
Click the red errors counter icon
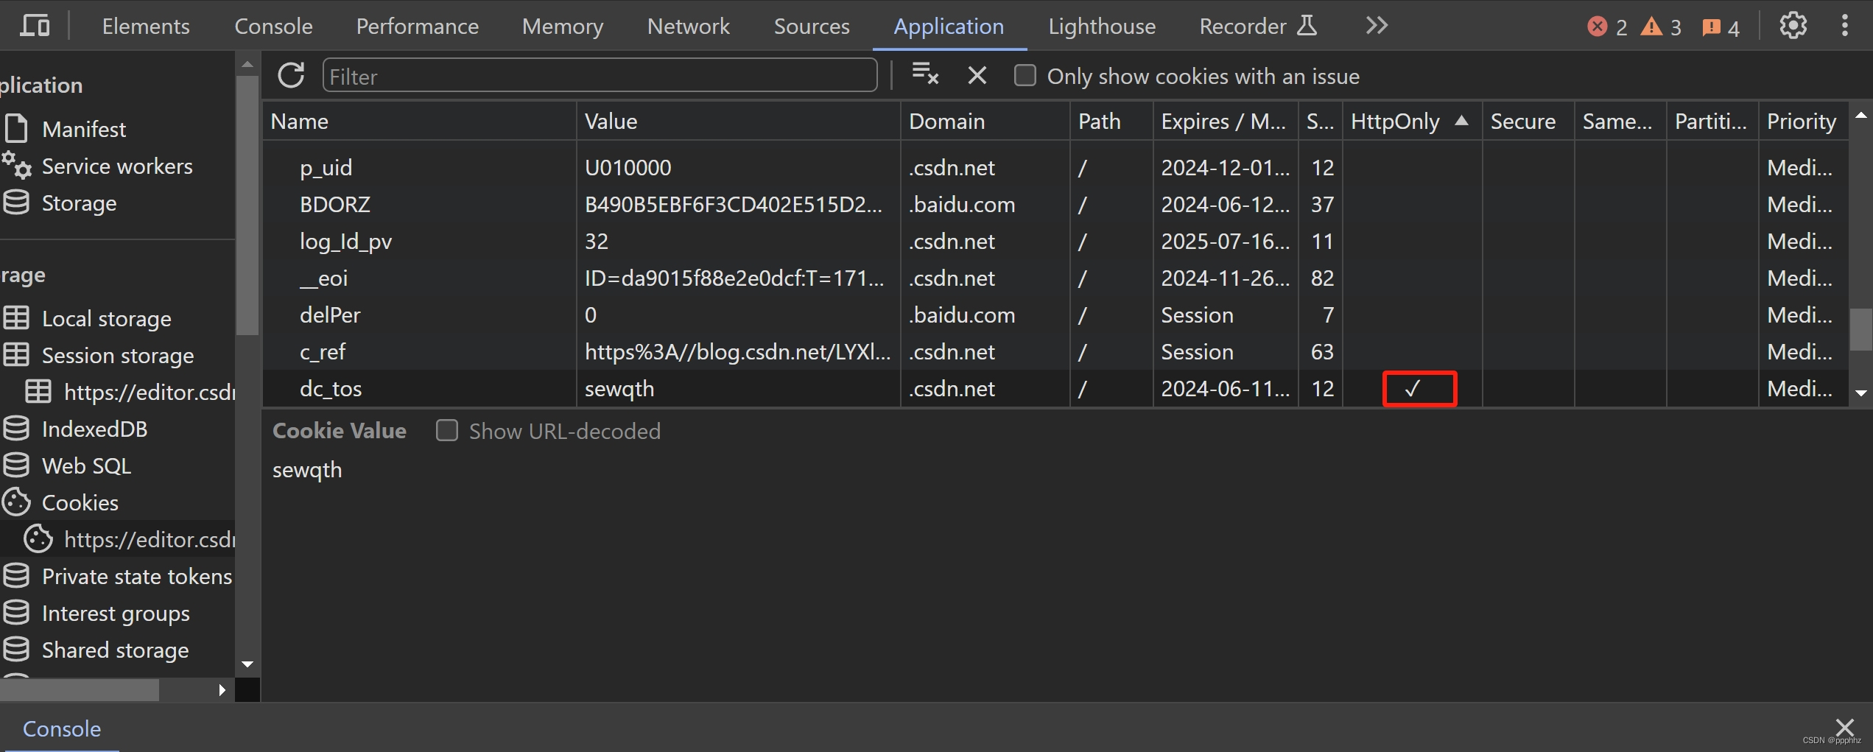(1597, 27)
